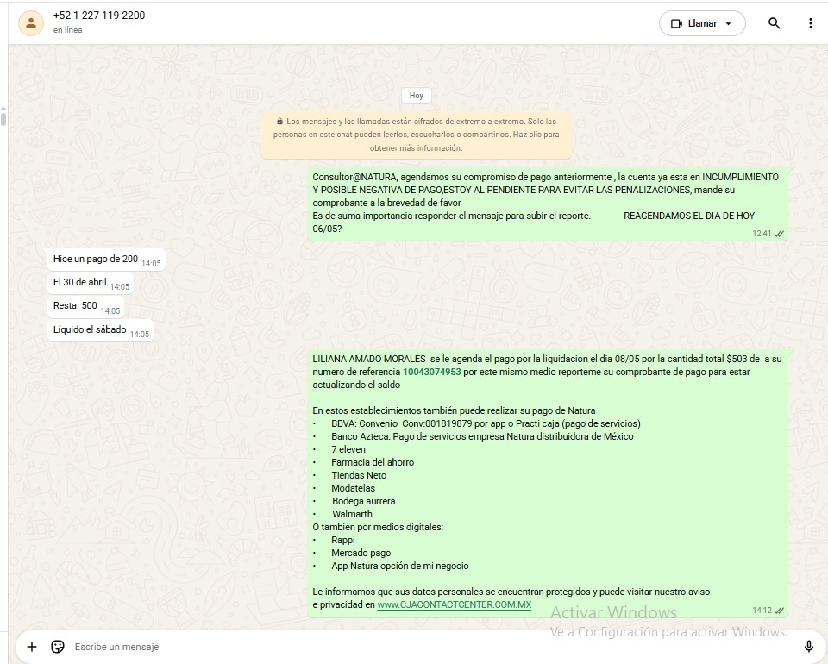Click the 'Tiendas Neto' list item
The height and width of the screenshot is (664, 828).
pos(359,475)
